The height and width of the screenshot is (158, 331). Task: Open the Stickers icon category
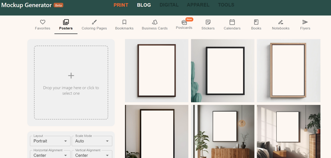click(x=208, y=22)
